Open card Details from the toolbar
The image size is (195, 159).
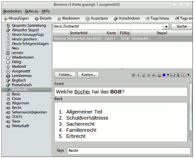click(43, 18)
